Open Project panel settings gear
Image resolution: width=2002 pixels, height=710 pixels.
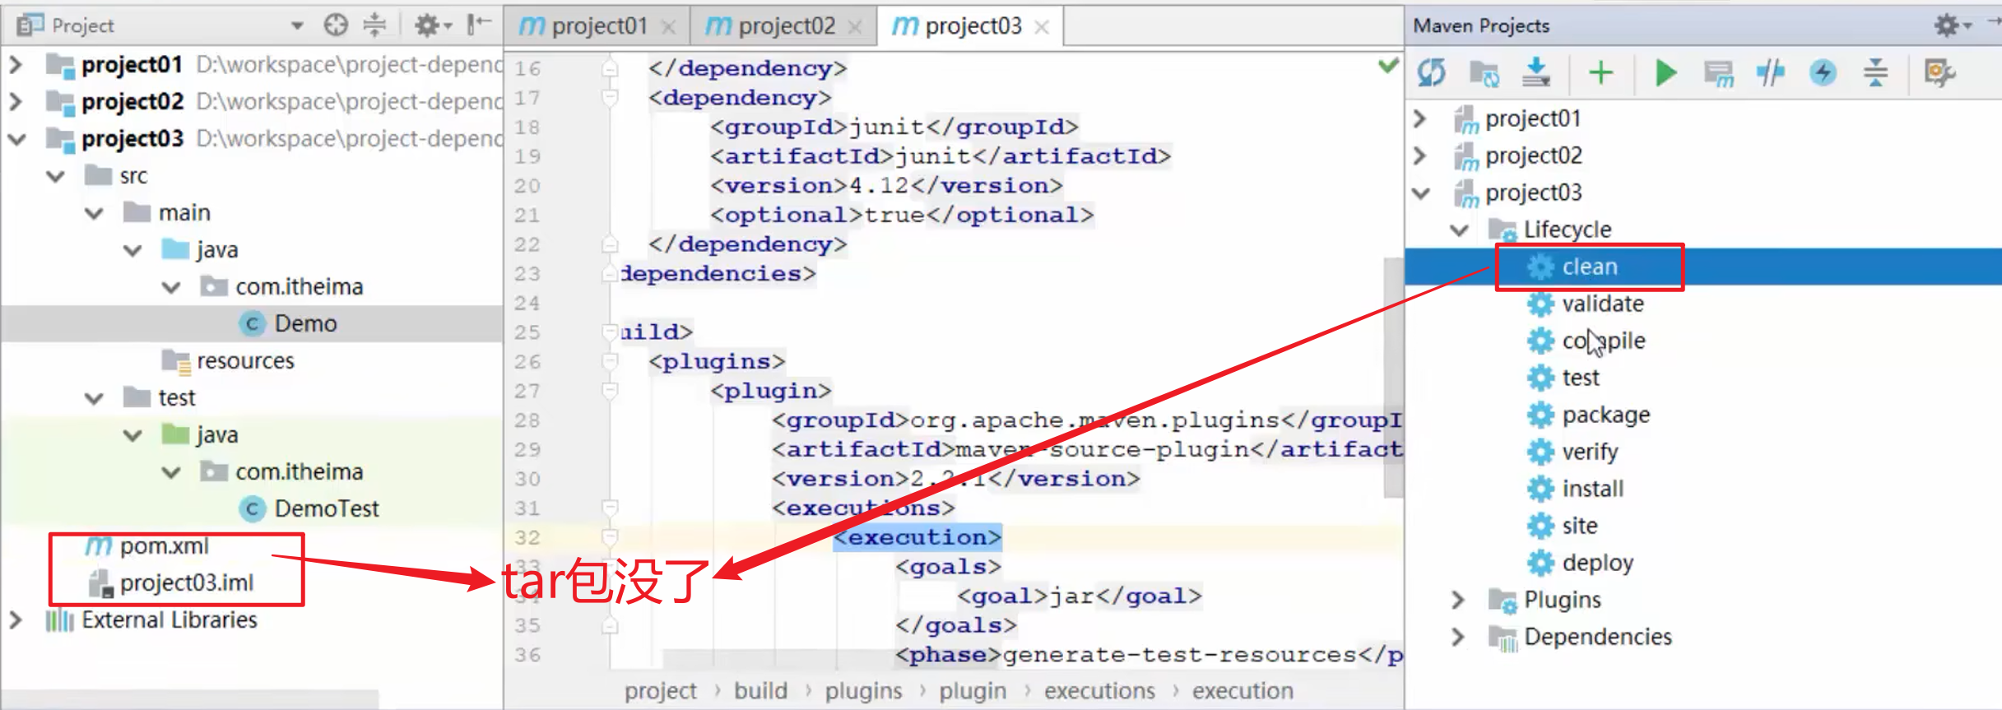coord(431,26)
